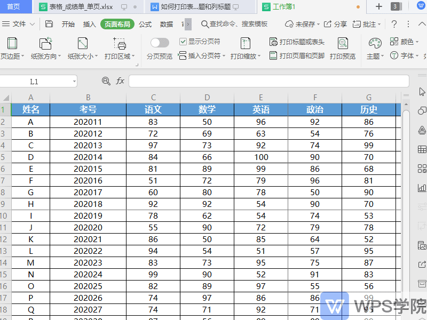
Task: Click the shapes icon in right sidebar
Action: (422, 110)
